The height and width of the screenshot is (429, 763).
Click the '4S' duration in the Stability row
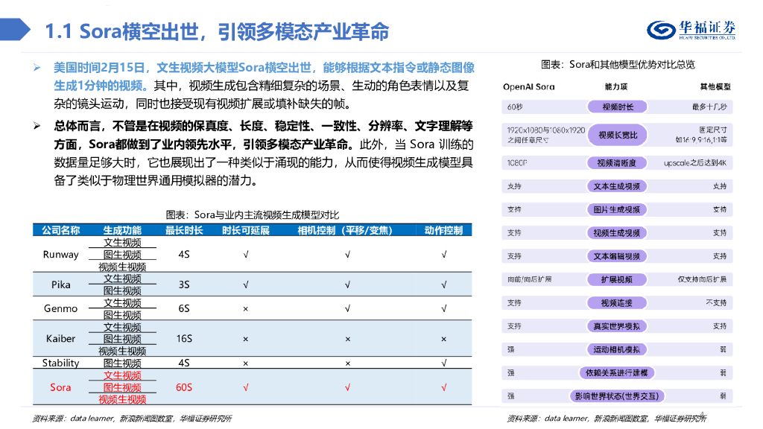click(x=184, y=363)
